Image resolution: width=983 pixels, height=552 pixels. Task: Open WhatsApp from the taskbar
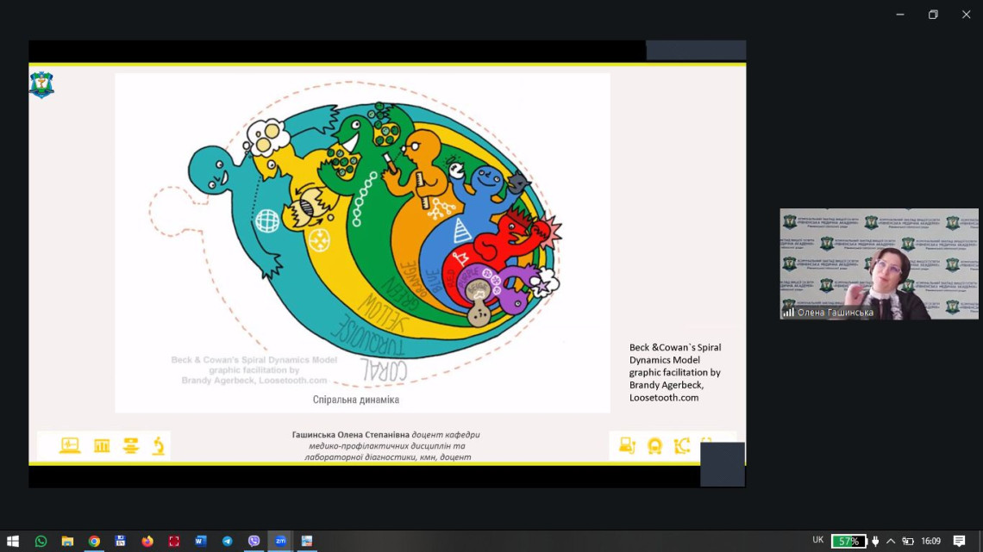click(x=41, y=542)
